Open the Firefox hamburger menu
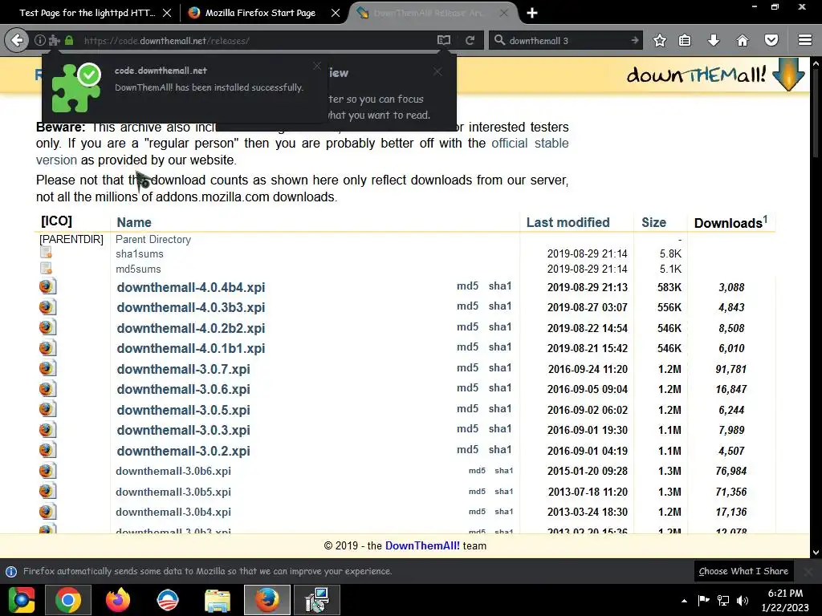Screen dimensions: 822x616 (805, 40)
